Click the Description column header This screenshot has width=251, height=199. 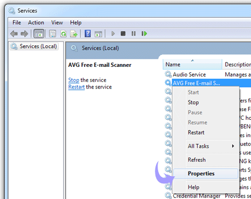point(237,64)
